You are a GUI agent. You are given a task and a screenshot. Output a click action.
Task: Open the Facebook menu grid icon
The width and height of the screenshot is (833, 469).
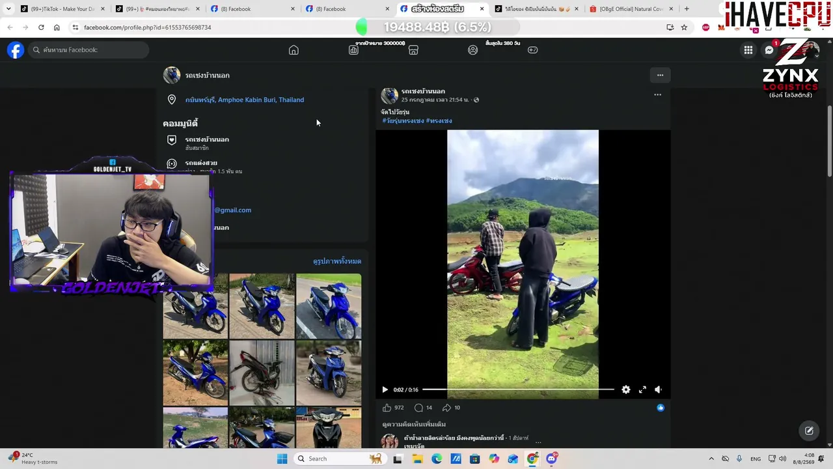[x=748, y=50]
